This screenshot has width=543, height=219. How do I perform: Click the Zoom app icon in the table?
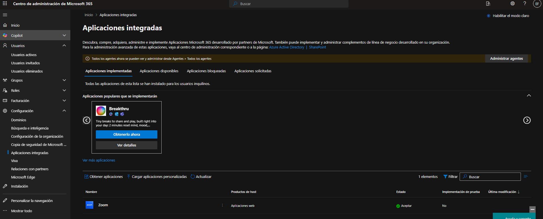pos(90,205)
